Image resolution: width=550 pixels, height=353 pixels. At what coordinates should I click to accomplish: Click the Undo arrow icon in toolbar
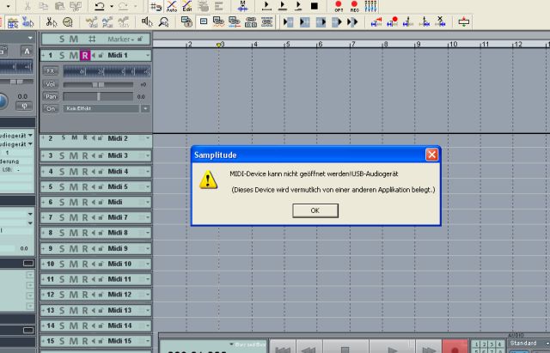100,6
